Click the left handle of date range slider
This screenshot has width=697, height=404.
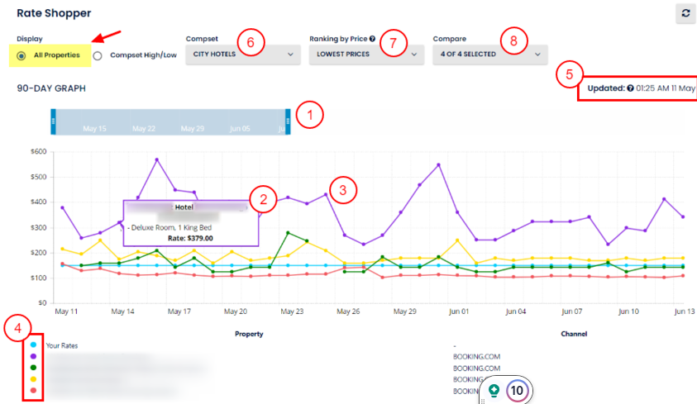click(x=53, y=121)
